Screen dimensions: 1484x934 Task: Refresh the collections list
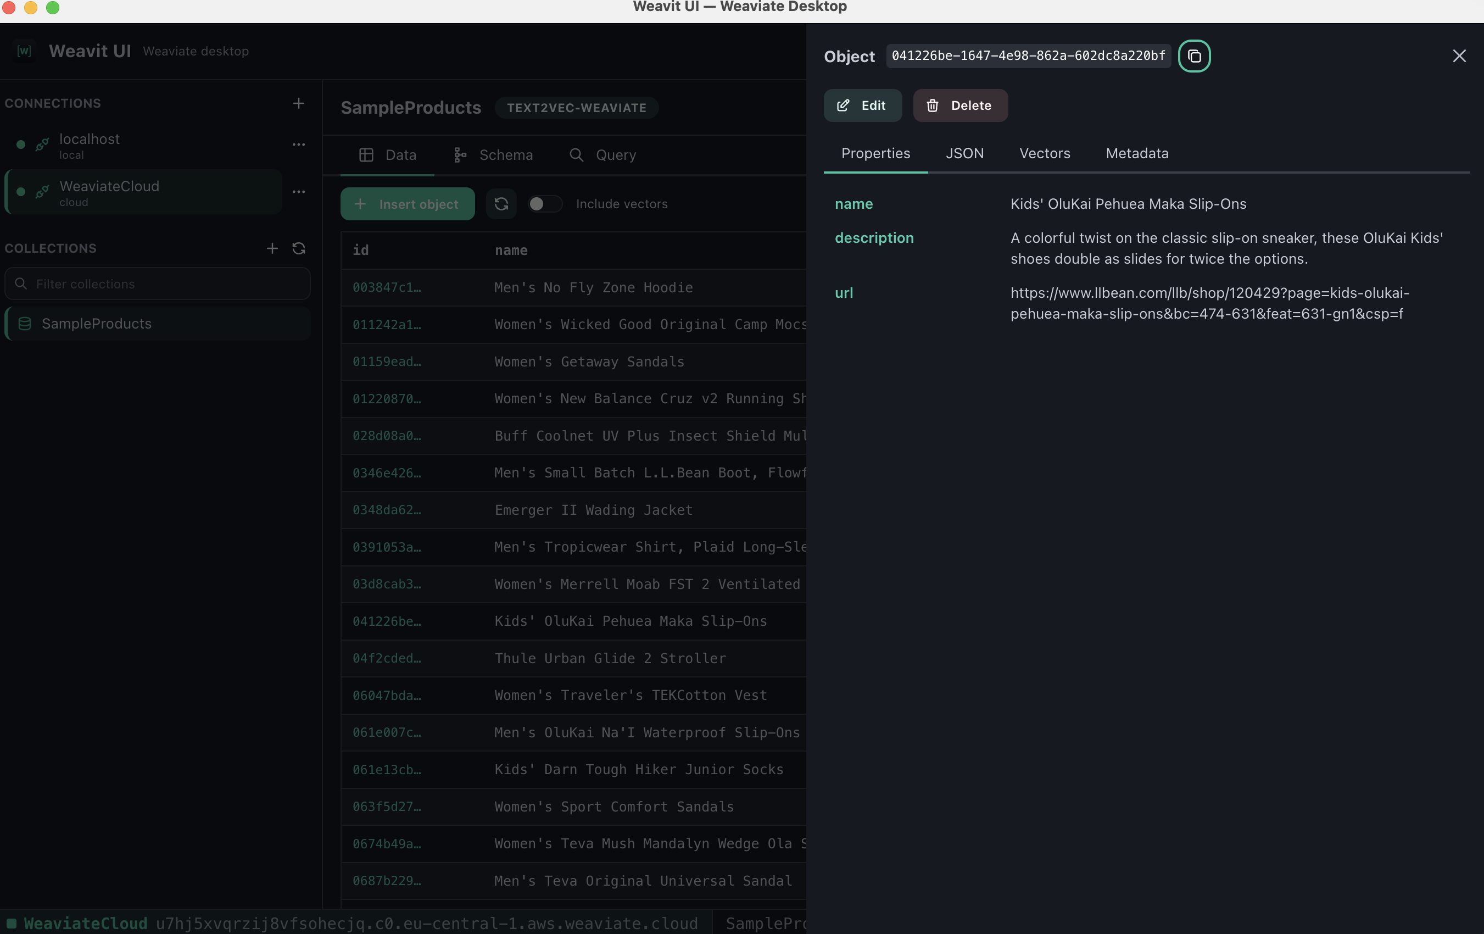[299, 248]
